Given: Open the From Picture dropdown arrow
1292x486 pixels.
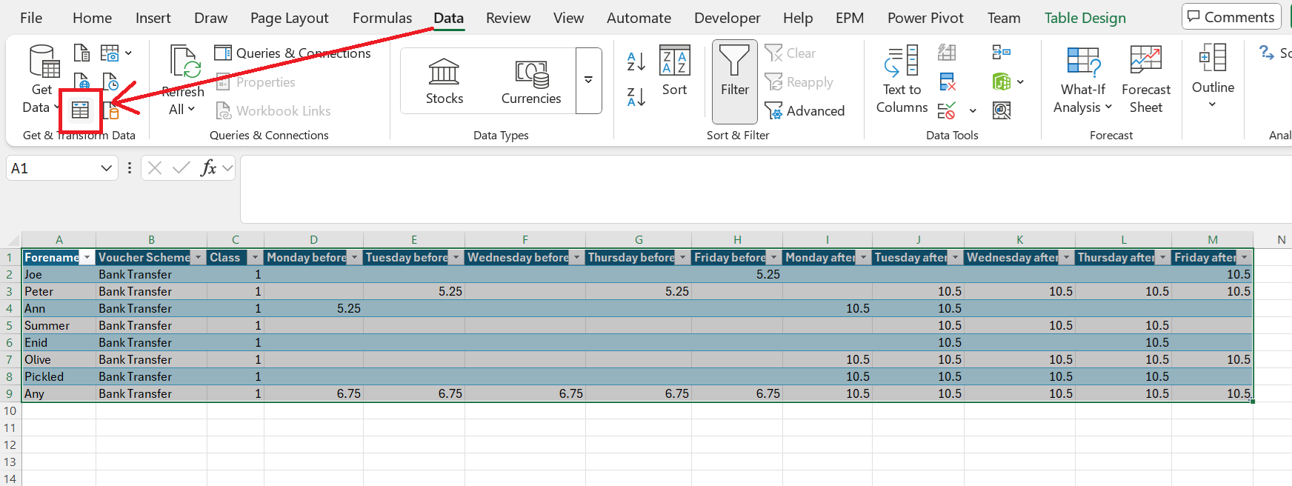Looking at the screenshot, I should pyautogui.click(x=128, y=53).
